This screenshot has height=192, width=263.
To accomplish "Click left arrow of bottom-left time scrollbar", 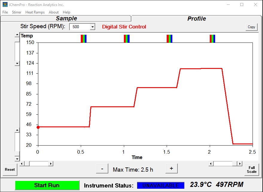I will 22,164.
